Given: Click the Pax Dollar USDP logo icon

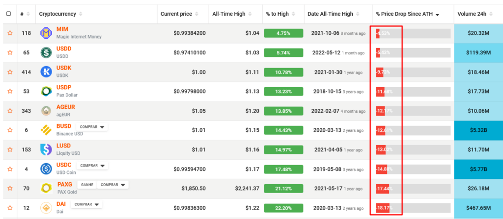Looking at the screenshot, I should click(x=46, y=91).
